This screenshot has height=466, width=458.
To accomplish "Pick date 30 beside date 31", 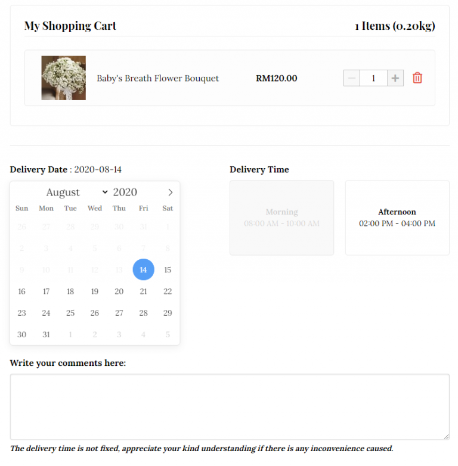I will (x=21, y=334).
